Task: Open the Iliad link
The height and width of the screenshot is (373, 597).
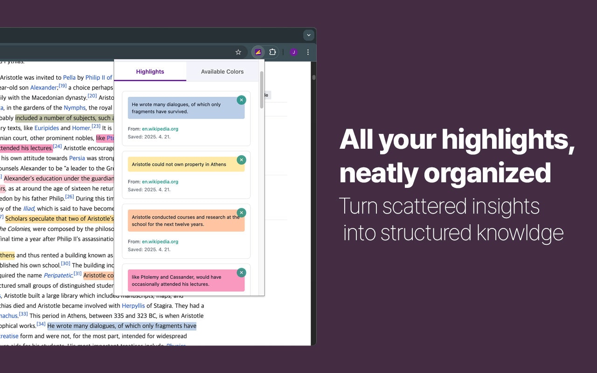Action: tap(29, 209)
